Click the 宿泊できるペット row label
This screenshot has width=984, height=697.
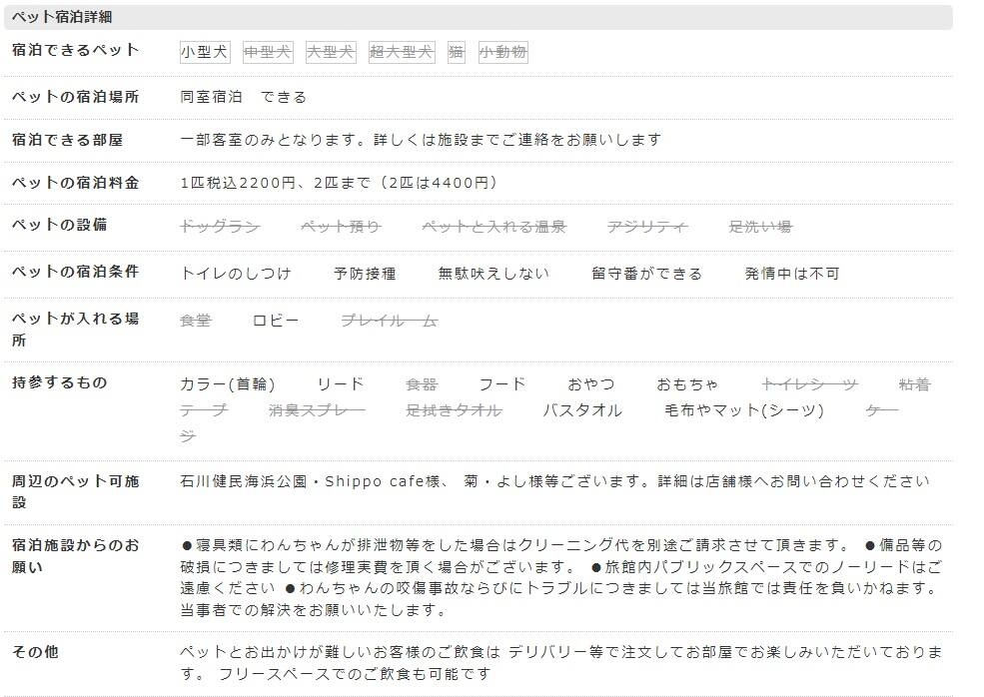75,50
